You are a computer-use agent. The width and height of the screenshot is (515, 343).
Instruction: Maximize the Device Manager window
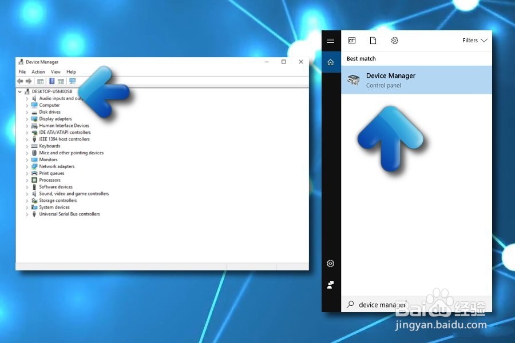click(283, 62)
